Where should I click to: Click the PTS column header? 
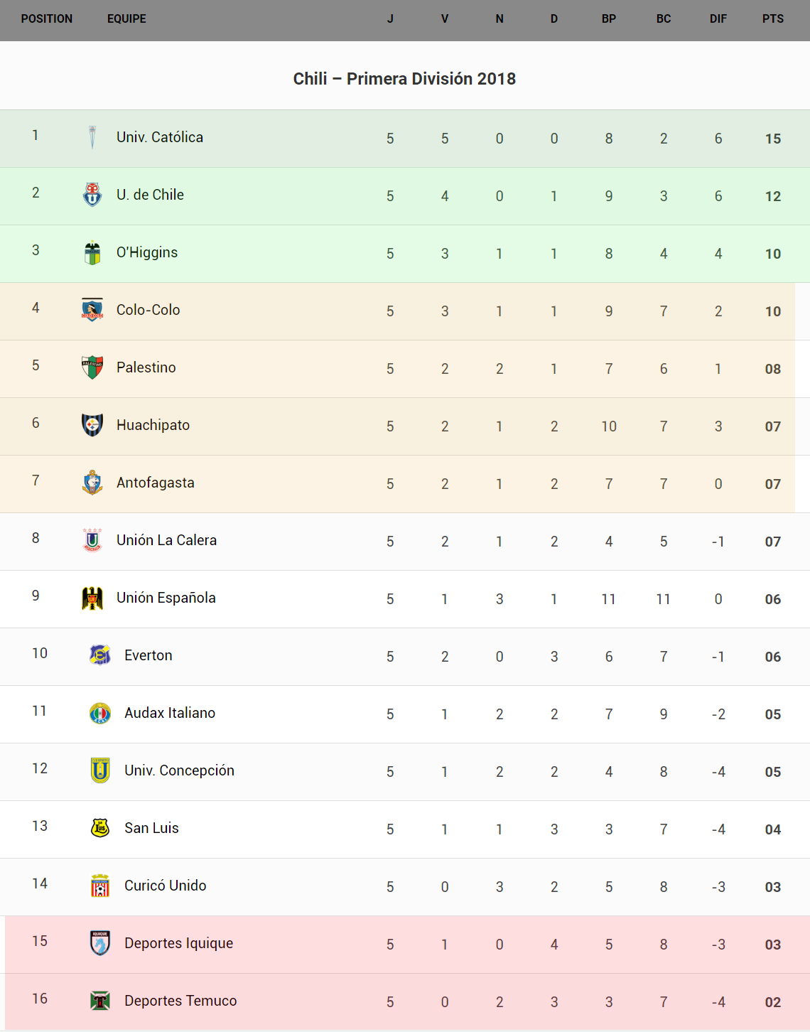coord(773,19)
